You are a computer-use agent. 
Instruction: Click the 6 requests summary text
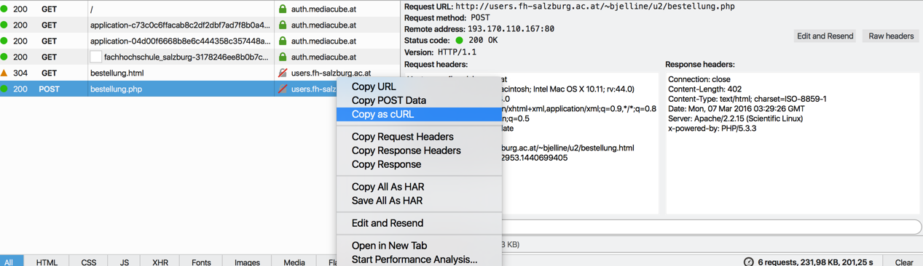tap(815, 262)
